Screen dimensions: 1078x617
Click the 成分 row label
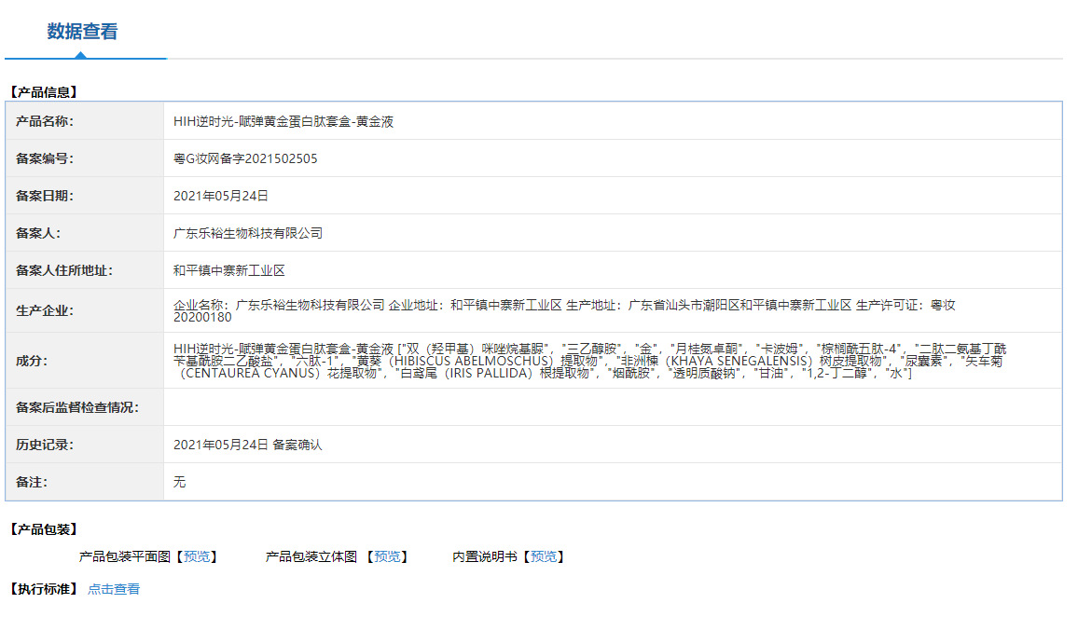(32, 361)
